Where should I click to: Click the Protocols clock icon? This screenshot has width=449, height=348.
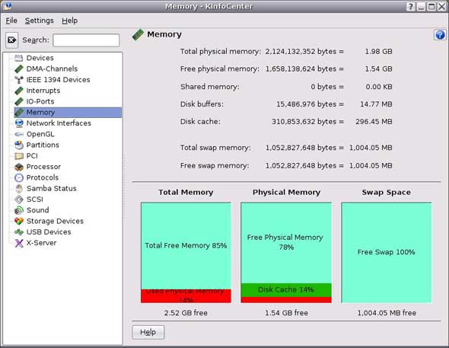click(19, 178)
